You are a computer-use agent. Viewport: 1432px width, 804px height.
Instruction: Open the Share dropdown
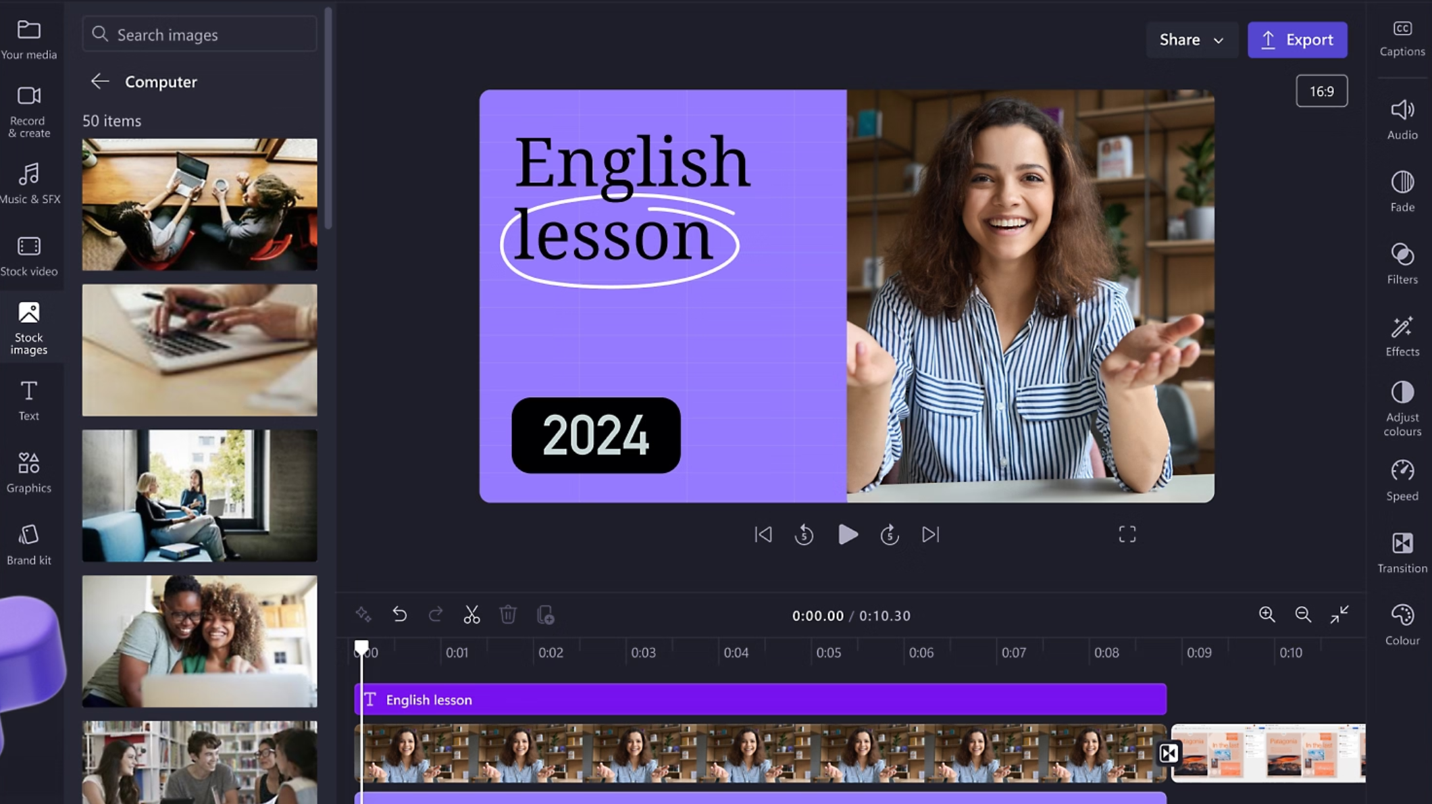click(x=1192, y=39)
